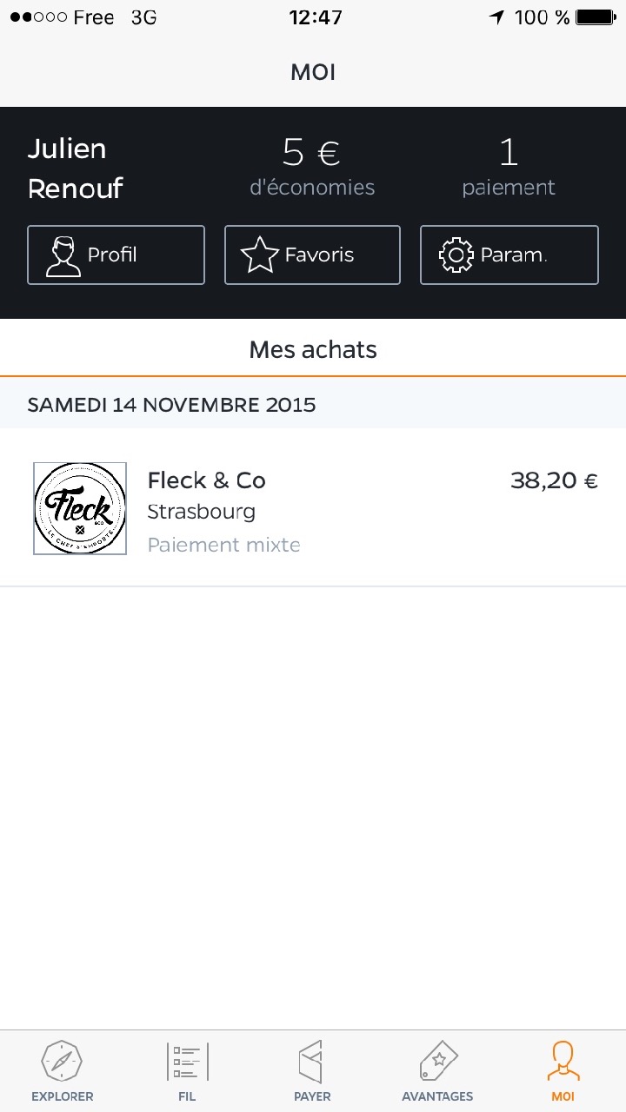Open the Param. settings button
The image size is (626, 1112).
click(x=509, y=255)
